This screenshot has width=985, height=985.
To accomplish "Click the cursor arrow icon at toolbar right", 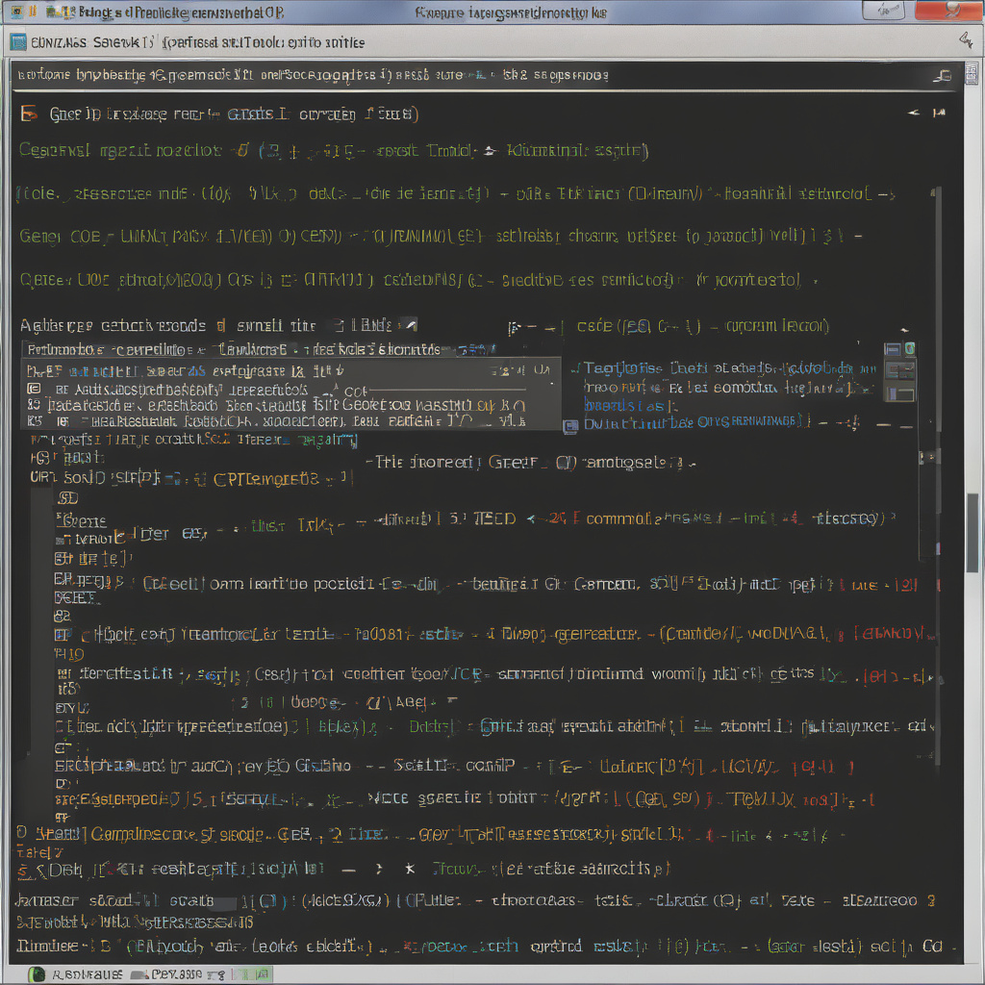I will point(966,39).
